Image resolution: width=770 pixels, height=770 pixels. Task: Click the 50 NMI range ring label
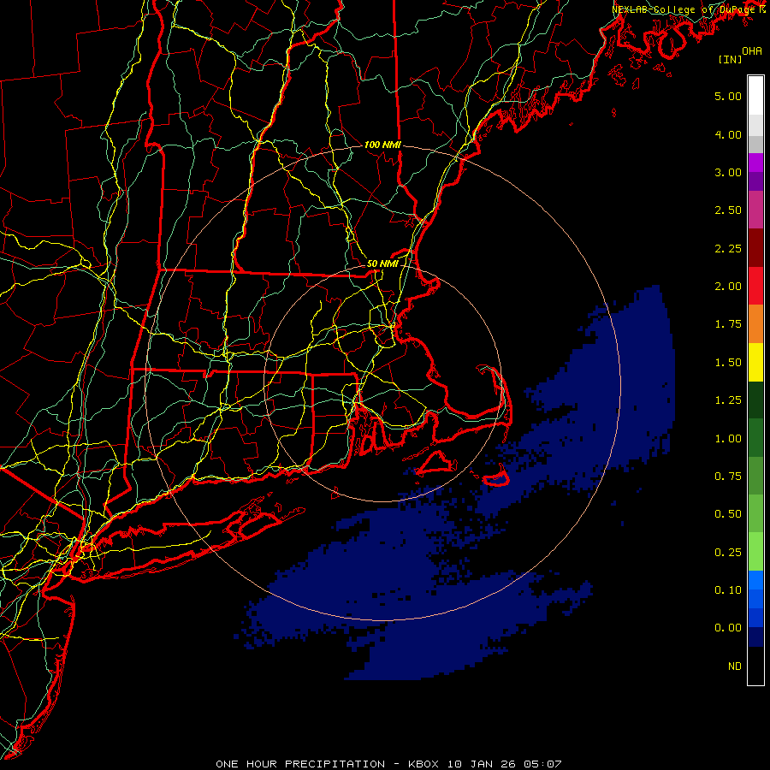(382, 264)
